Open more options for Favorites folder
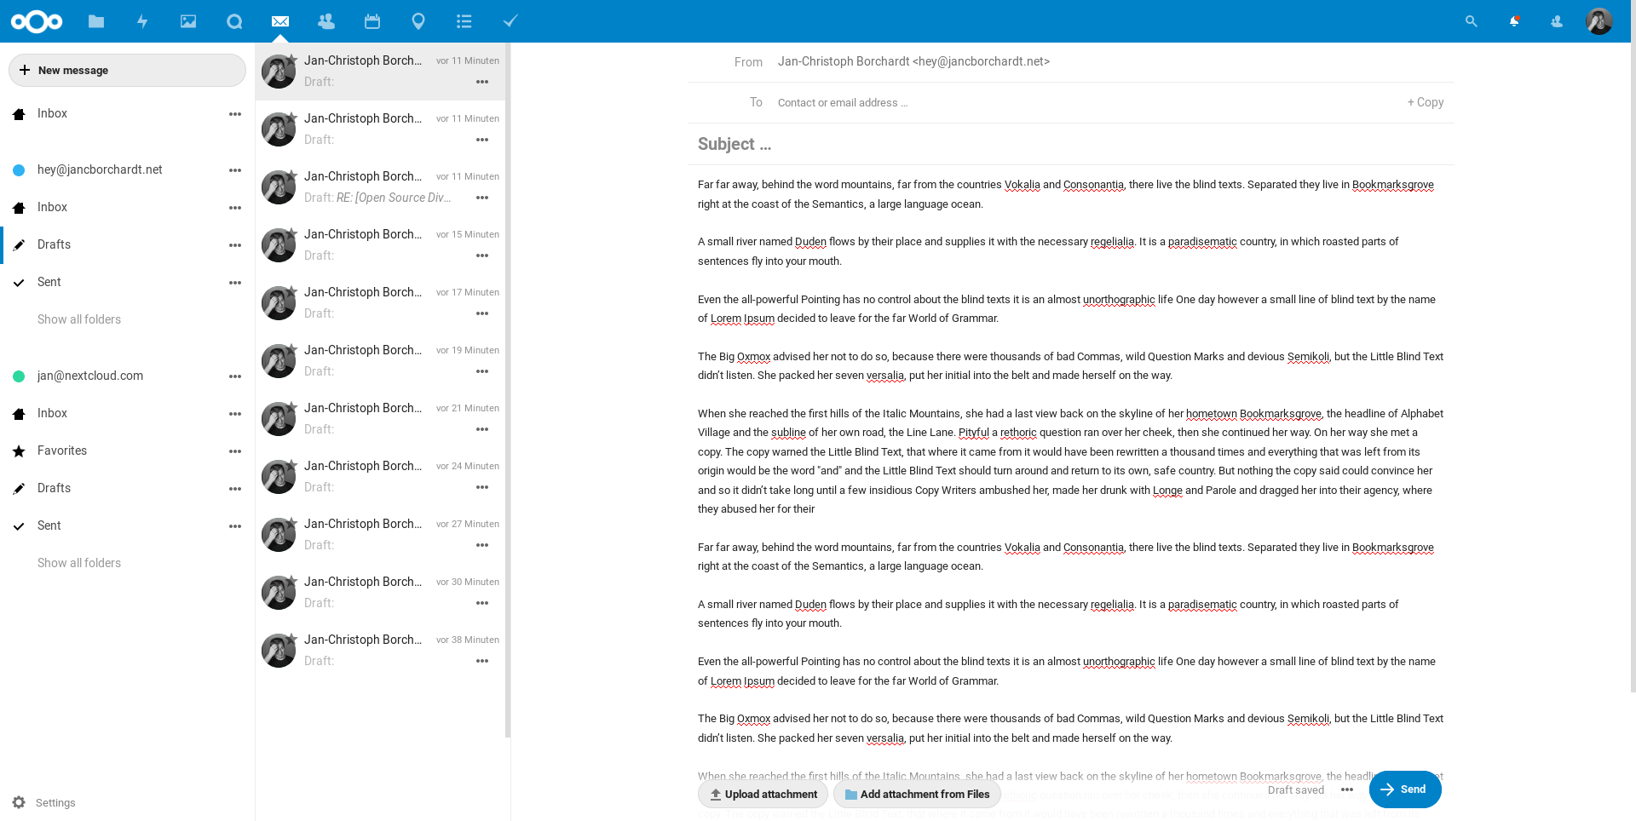The height and width of the screenshot is (821, 1636). click(235, 451)
